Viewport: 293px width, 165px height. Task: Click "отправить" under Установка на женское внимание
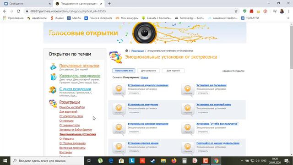point(134,132)
